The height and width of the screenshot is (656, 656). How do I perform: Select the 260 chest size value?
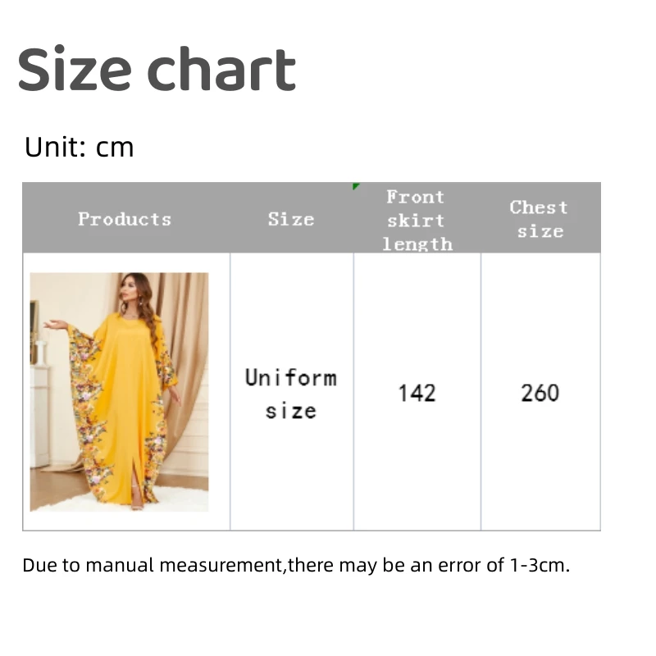540,393
